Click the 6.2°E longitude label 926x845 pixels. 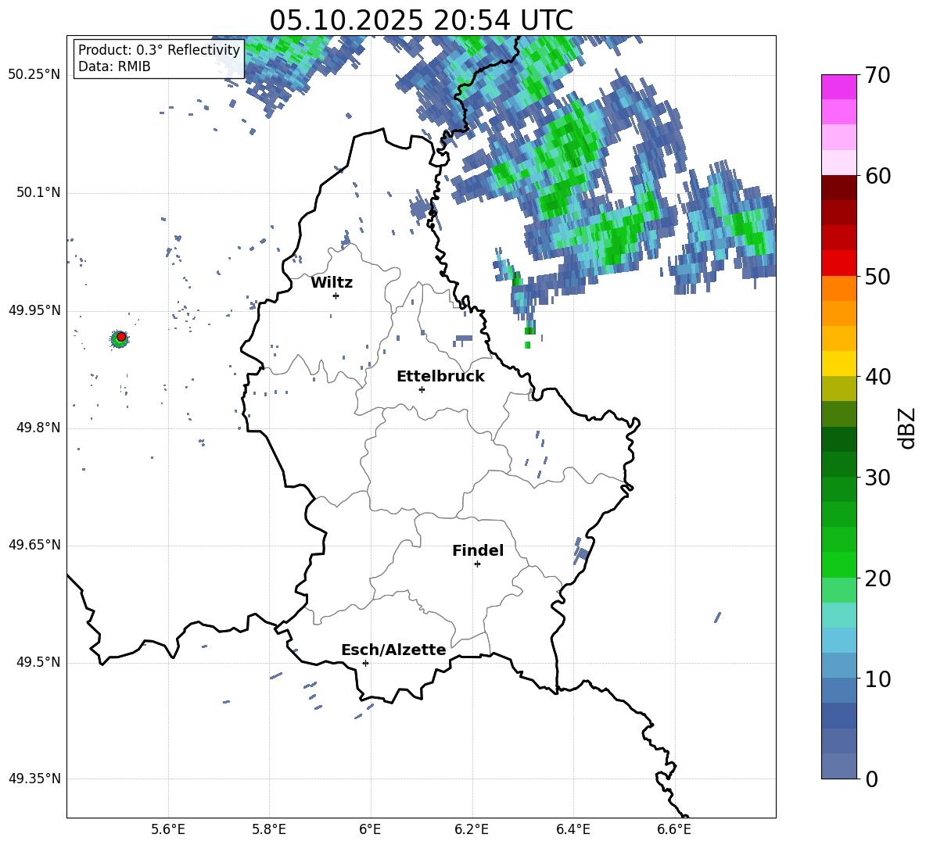coord(472,829)
